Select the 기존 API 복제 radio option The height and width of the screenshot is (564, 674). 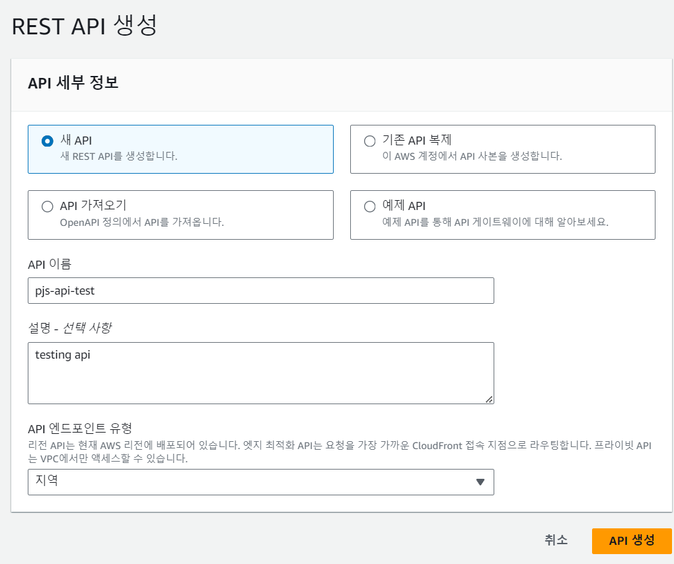click(369, 141)
